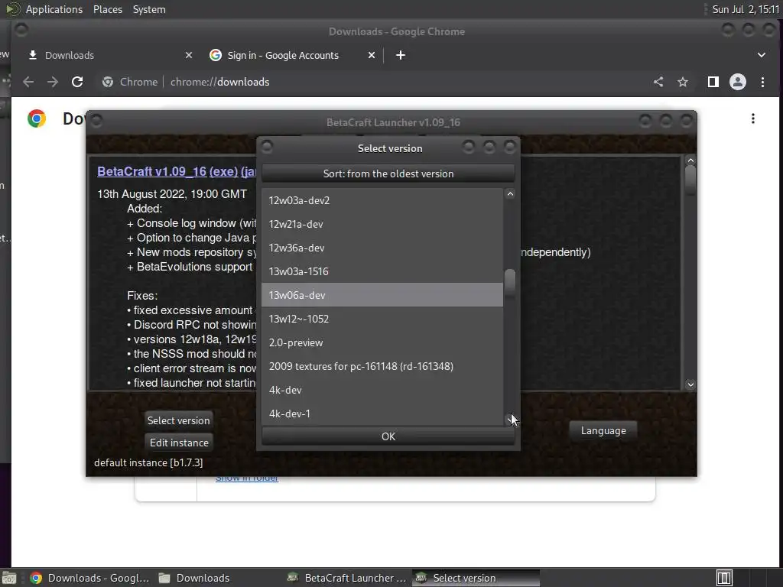Select version 4k-dev
783x587 pixels.
click(x=382, y=390)
